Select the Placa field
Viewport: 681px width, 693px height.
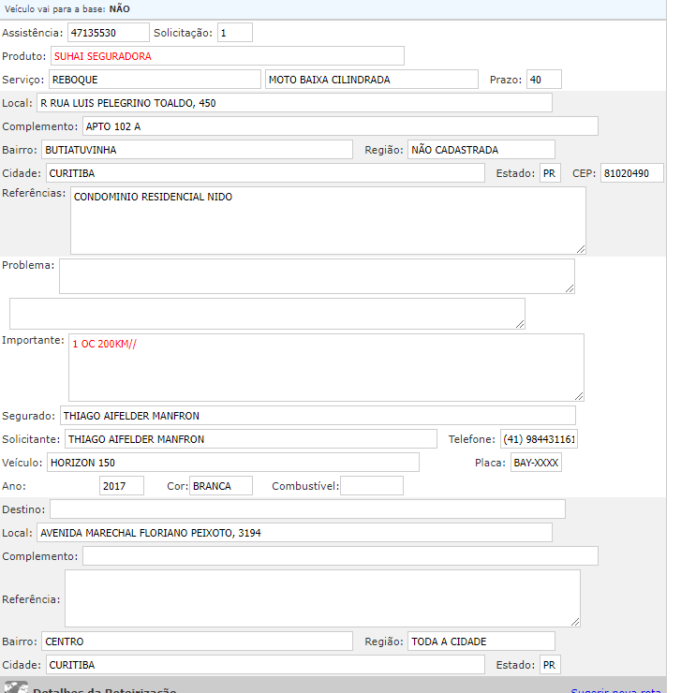click(536, 463)
